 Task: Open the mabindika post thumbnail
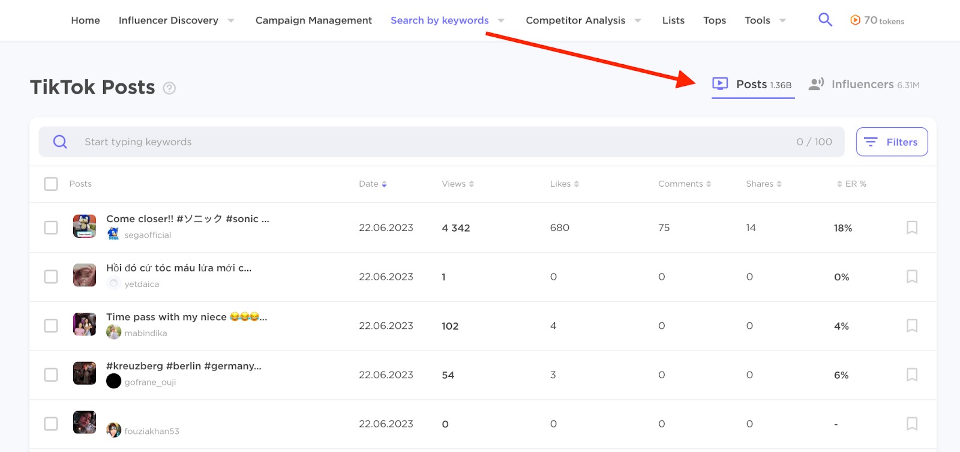pos(85,324)
